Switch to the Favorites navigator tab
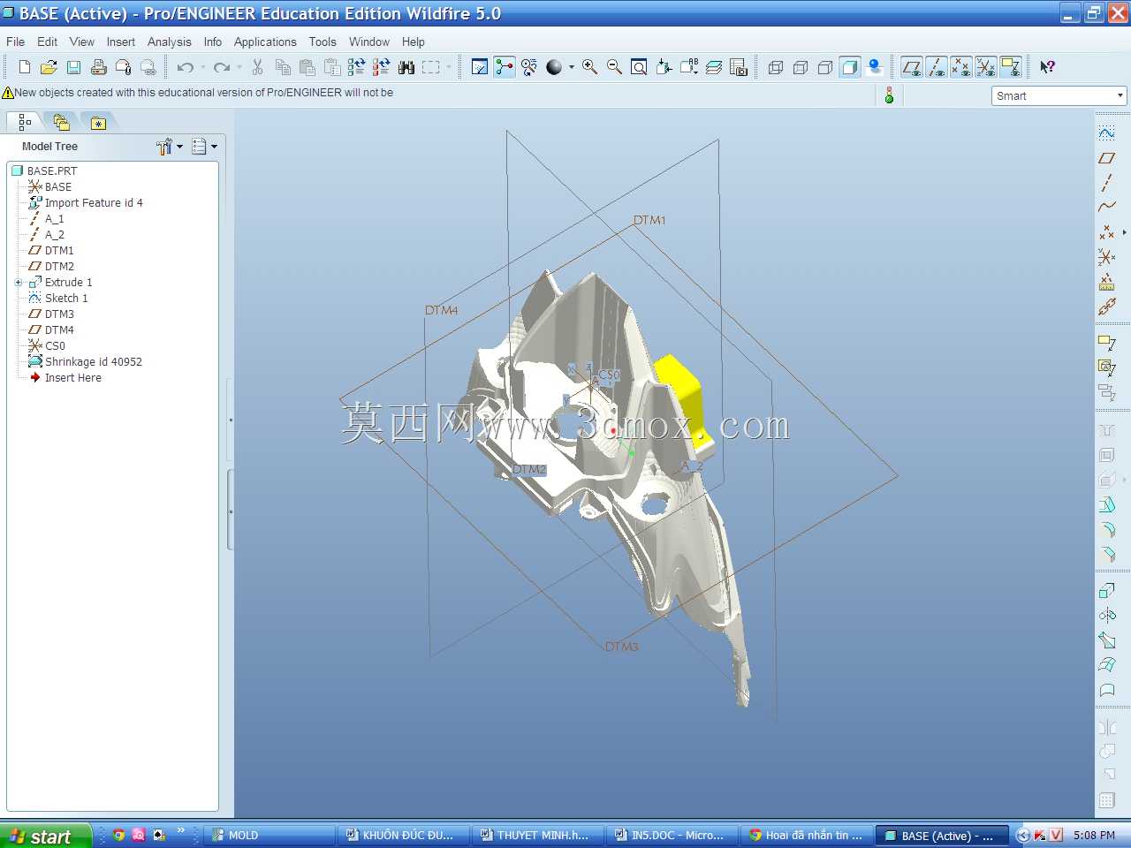The height and width of the screenshot is (848, 1131). click(x=98, y=122)
